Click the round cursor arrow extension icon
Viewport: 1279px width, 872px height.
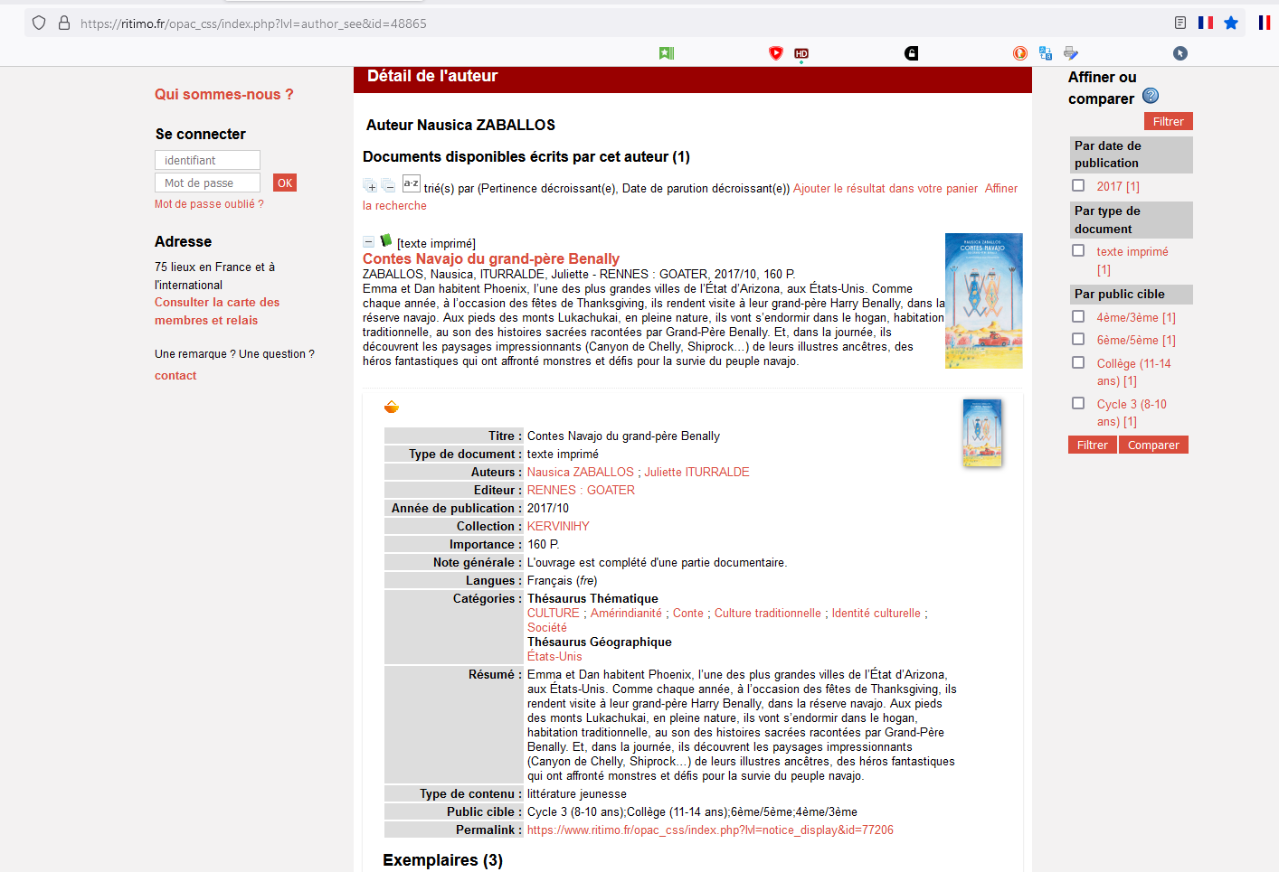(x=1180, y=53)
